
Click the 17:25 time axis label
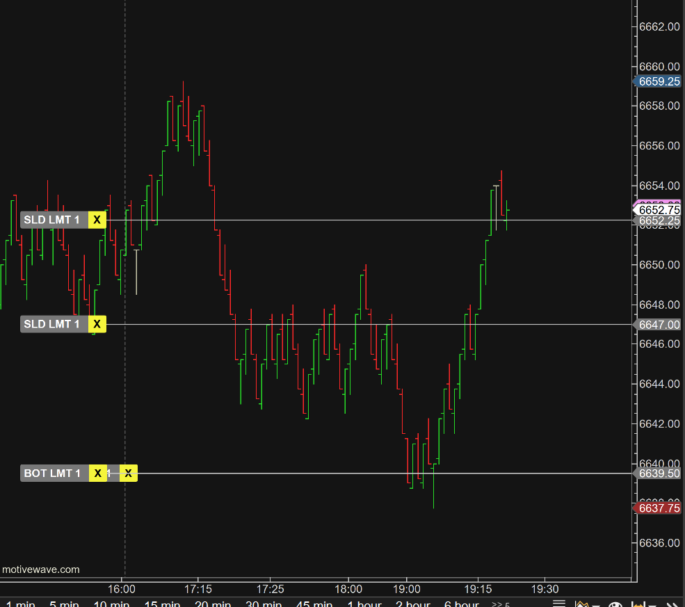coord(270,589)
